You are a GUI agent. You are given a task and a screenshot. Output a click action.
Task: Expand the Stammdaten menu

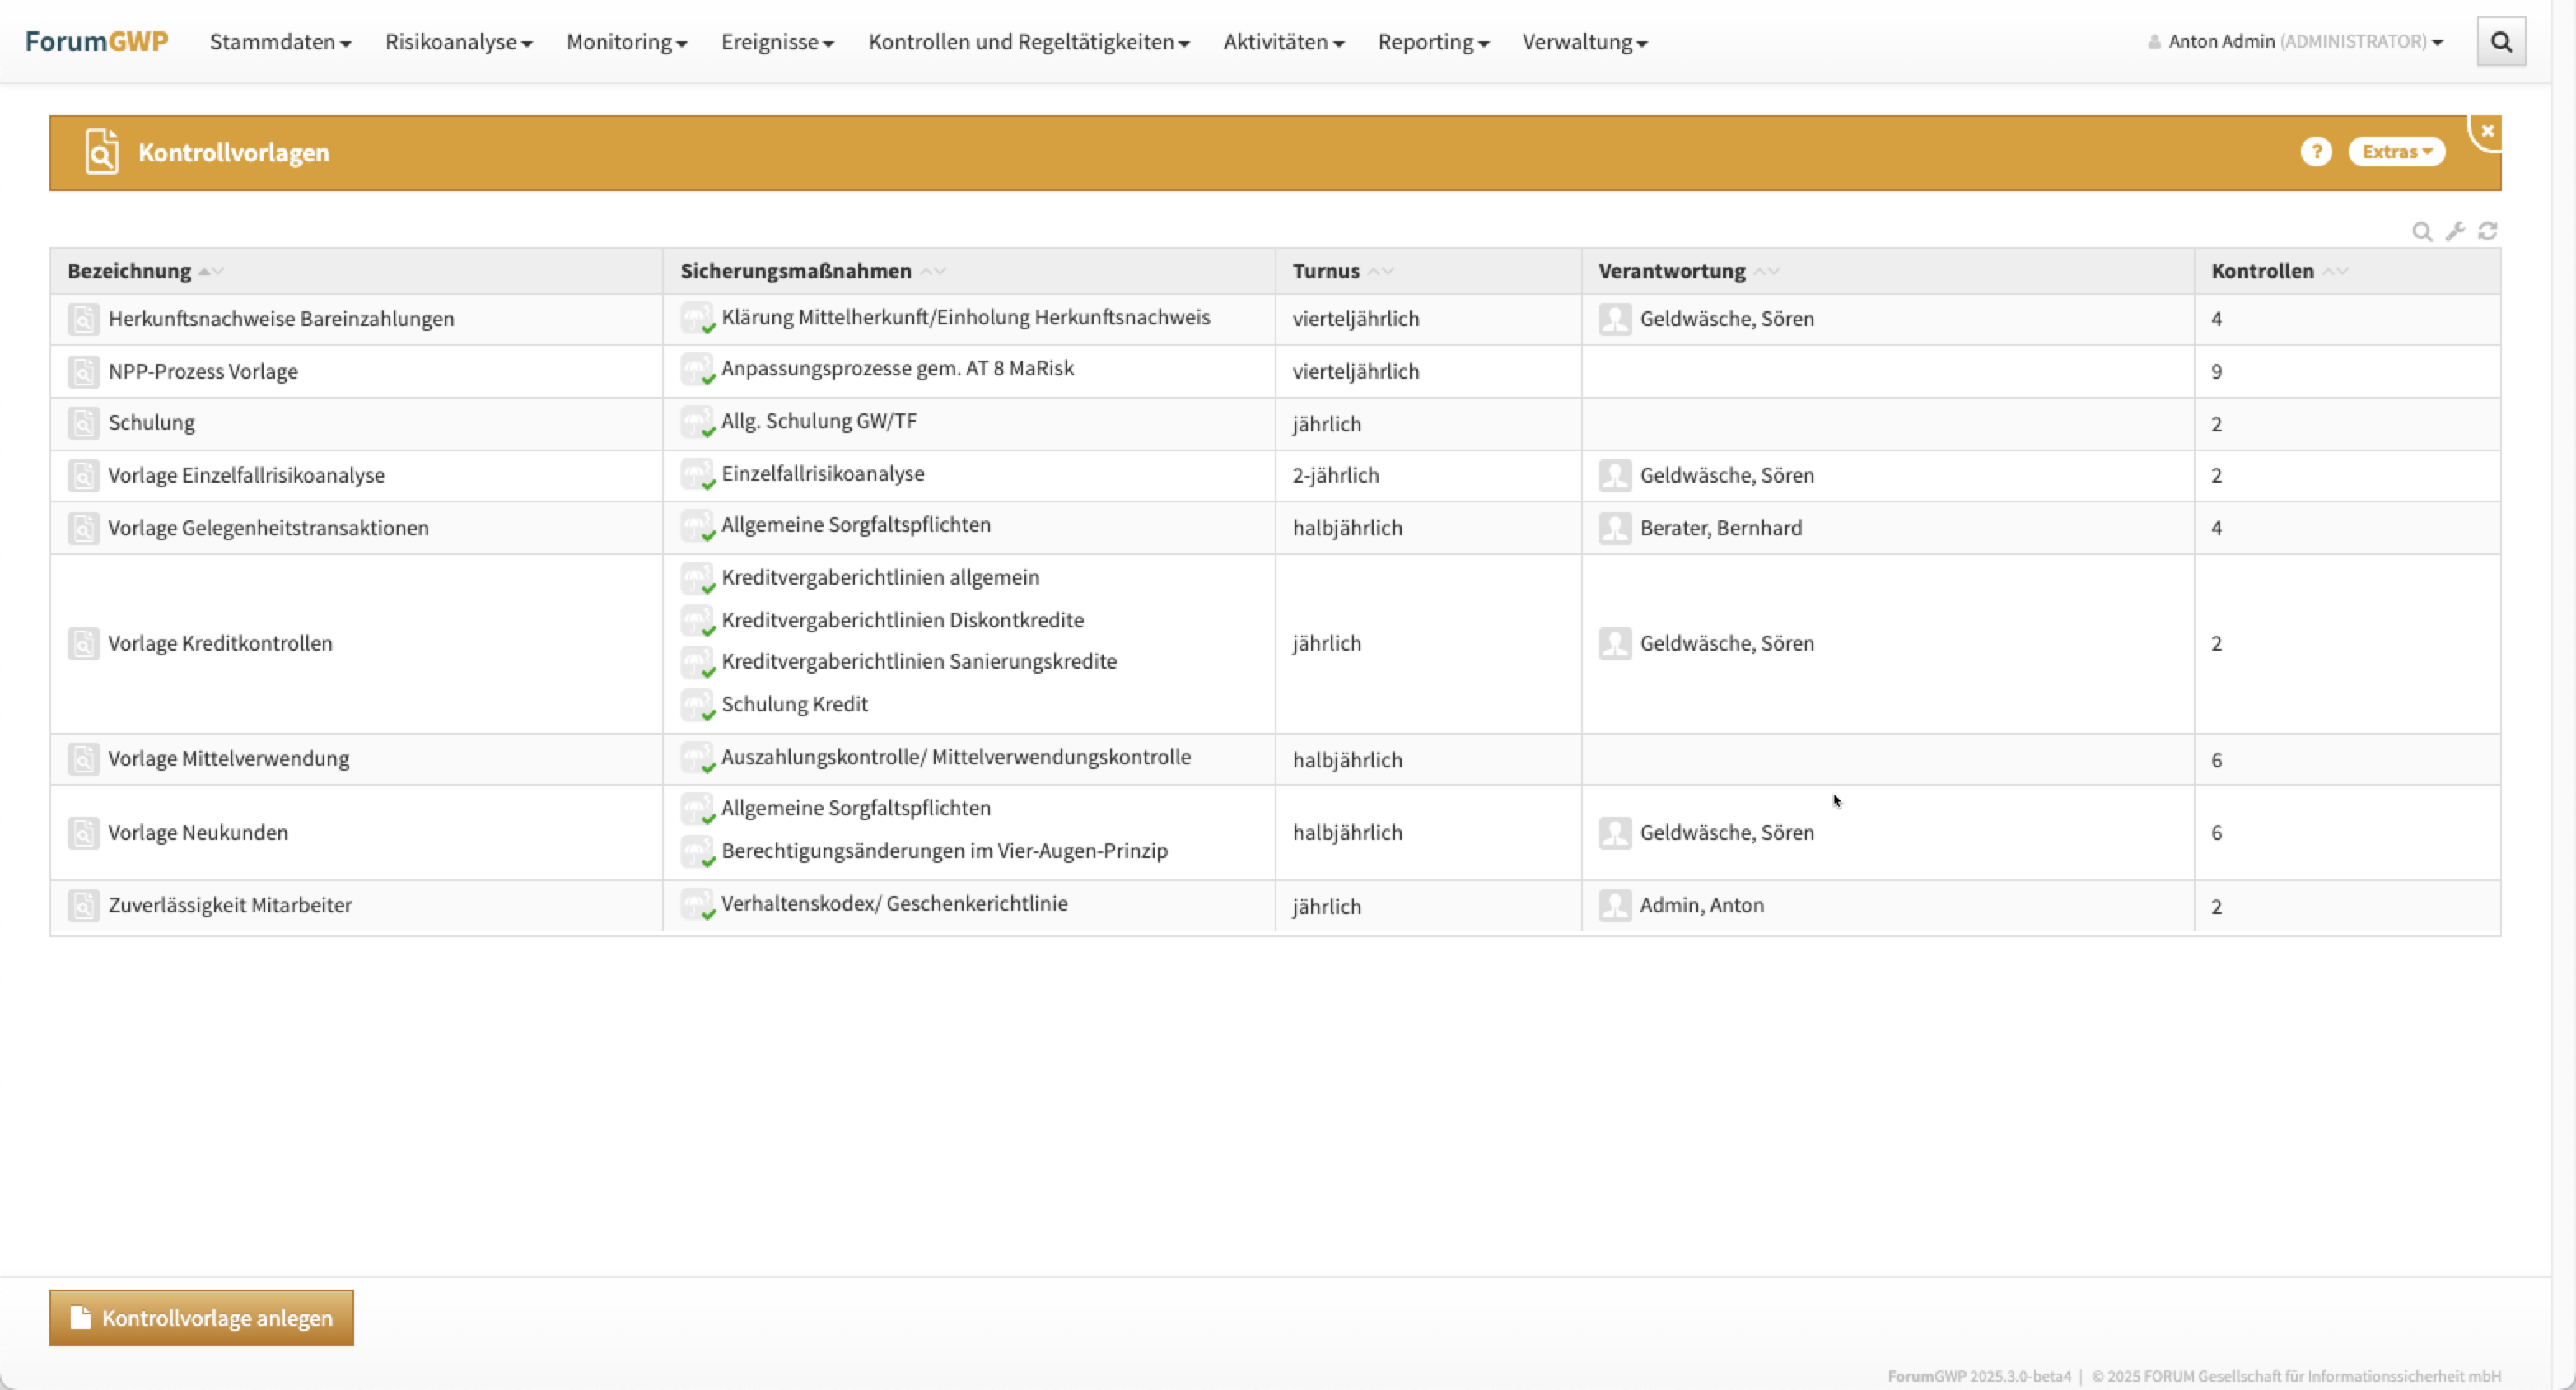[x=280, y=42]
